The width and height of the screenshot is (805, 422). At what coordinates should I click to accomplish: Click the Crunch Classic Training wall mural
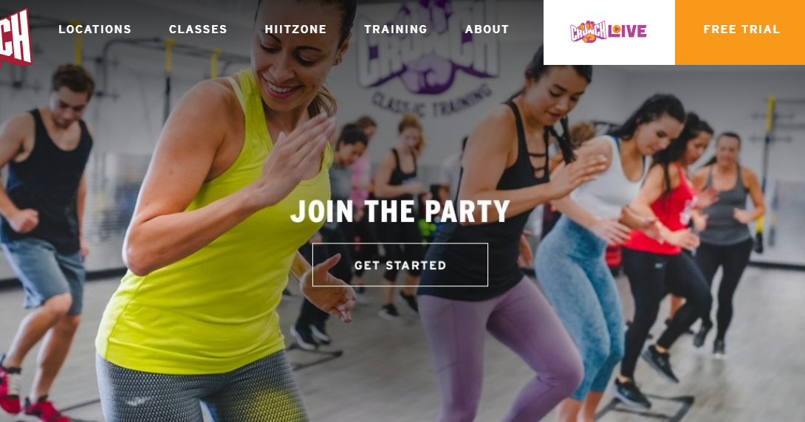pos(428,58)
